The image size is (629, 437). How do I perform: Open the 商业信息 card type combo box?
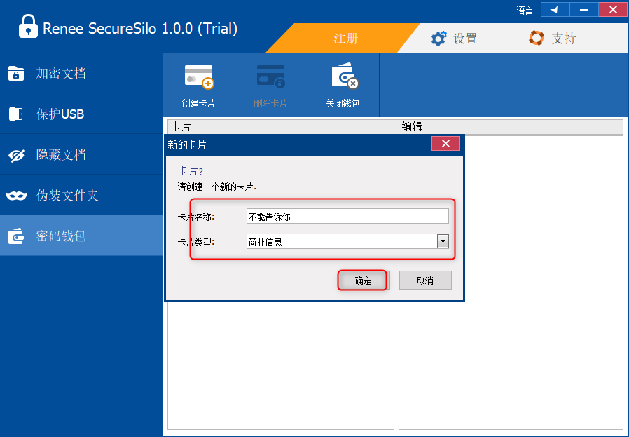(x=341, y=242)
